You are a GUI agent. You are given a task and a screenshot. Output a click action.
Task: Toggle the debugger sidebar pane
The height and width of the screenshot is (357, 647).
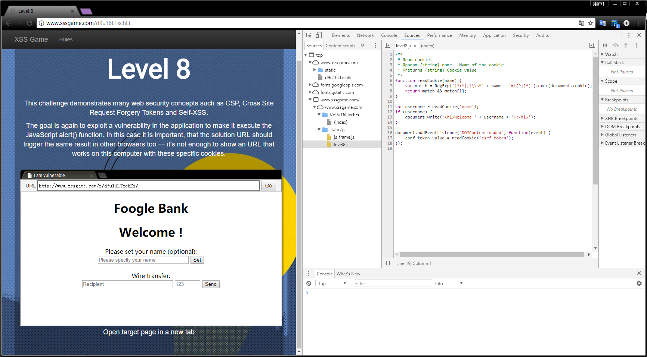[592, 45]
